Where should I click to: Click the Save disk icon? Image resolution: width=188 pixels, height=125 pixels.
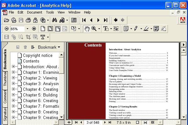point(21,20)
